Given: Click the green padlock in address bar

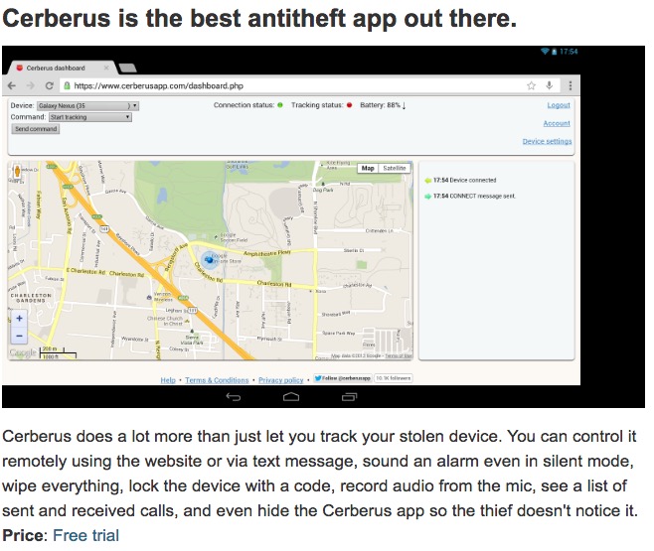Looking at the screenshot, I should pyautogui.click(x=67, y=85).
